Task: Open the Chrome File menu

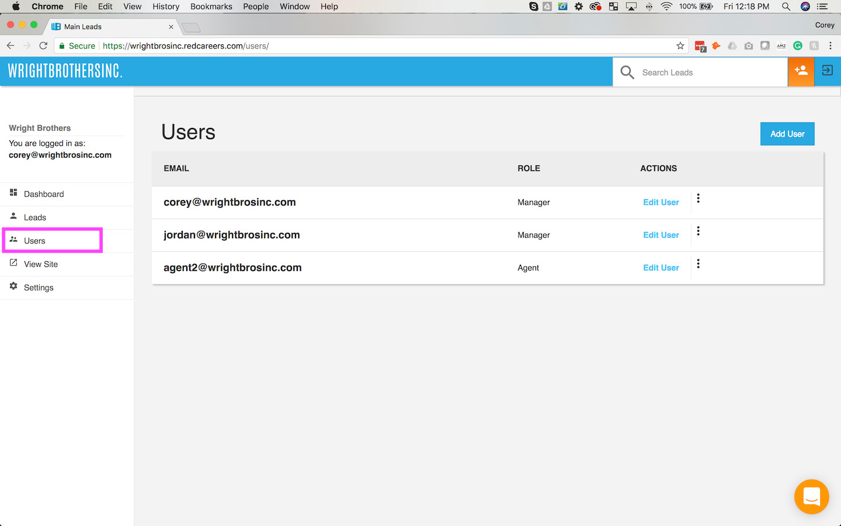Action: [81, 6]
